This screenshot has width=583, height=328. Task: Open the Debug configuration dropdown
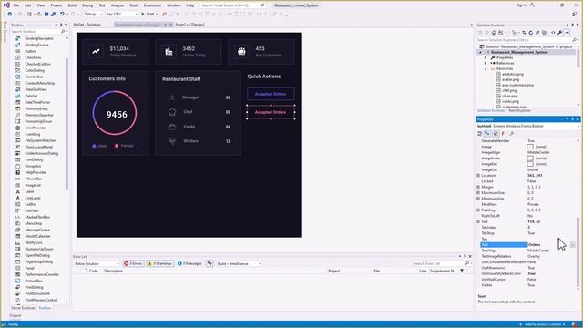tap(93, 15)
